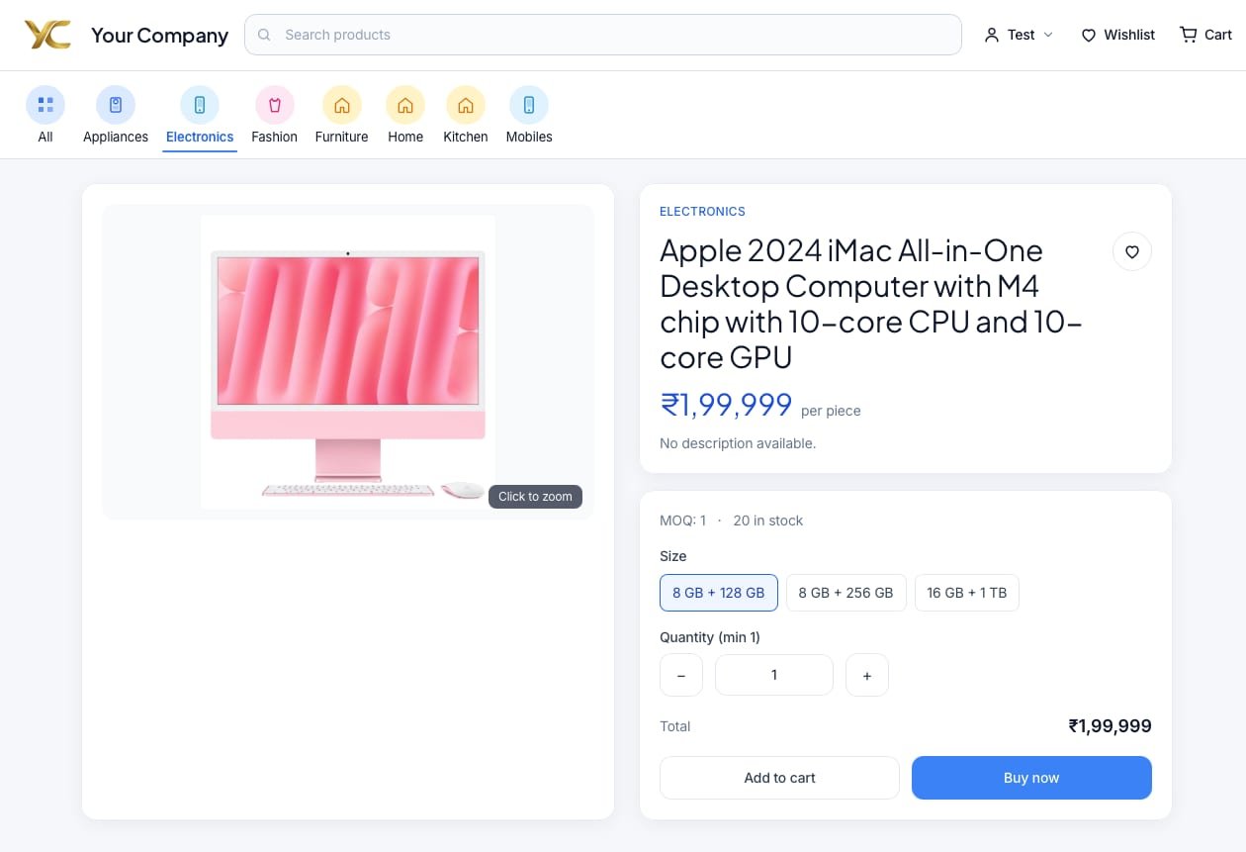
Task: Click the Quantity (min 1) label
Action: pos(710,637)
